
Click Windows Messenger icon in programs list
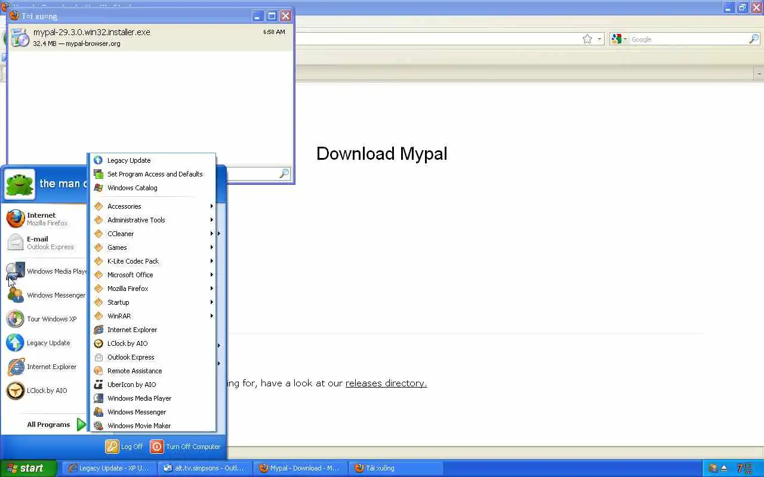click(98, 412)
